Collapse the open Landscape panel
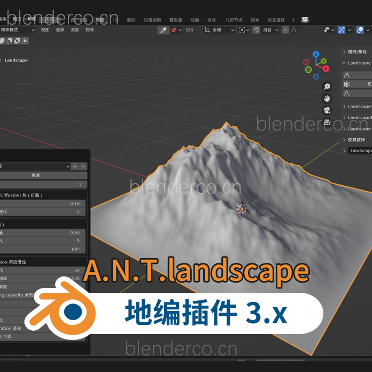The image size is (372, 372). [356, 63]
